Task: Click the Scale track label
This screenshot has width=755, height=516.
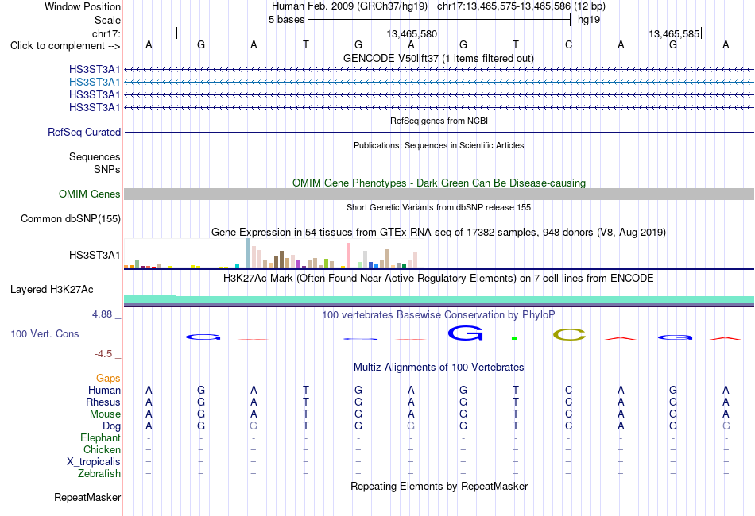Action: [x=107, y=20]
